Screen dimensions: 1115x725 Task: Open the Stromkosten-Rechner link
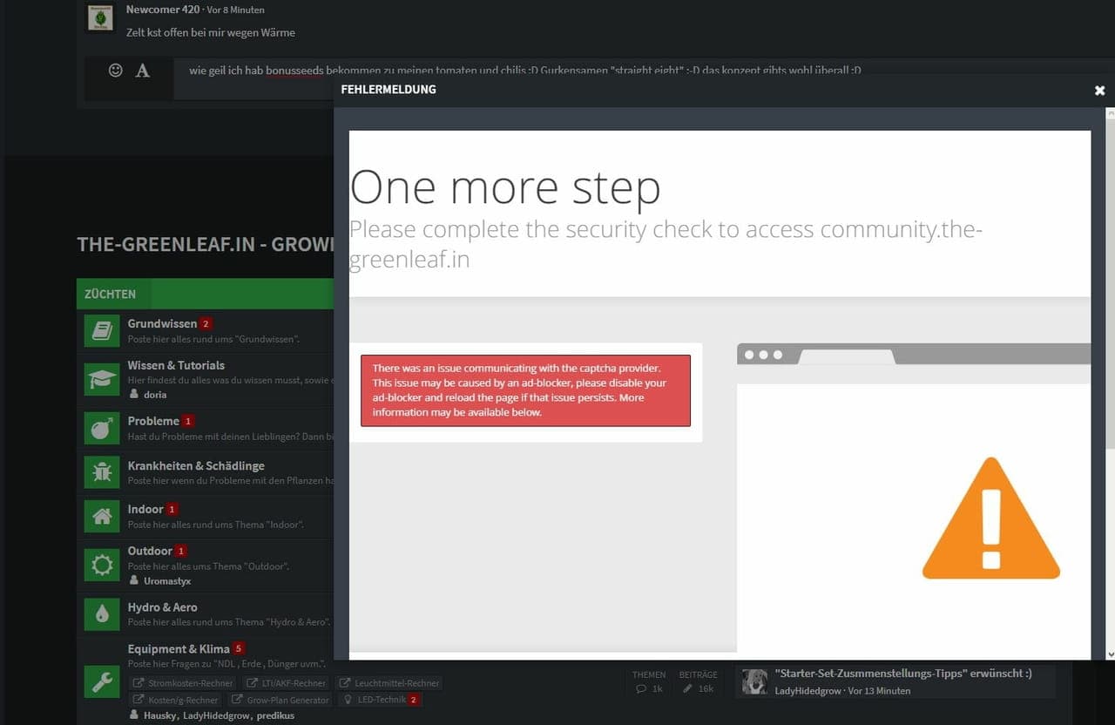(184, 683)
